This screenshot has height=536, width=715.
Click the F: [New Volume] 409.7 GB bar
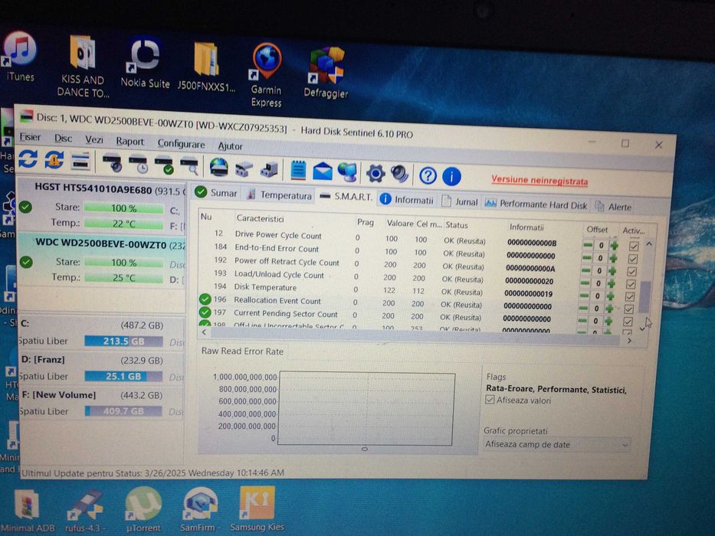[123, 411]
